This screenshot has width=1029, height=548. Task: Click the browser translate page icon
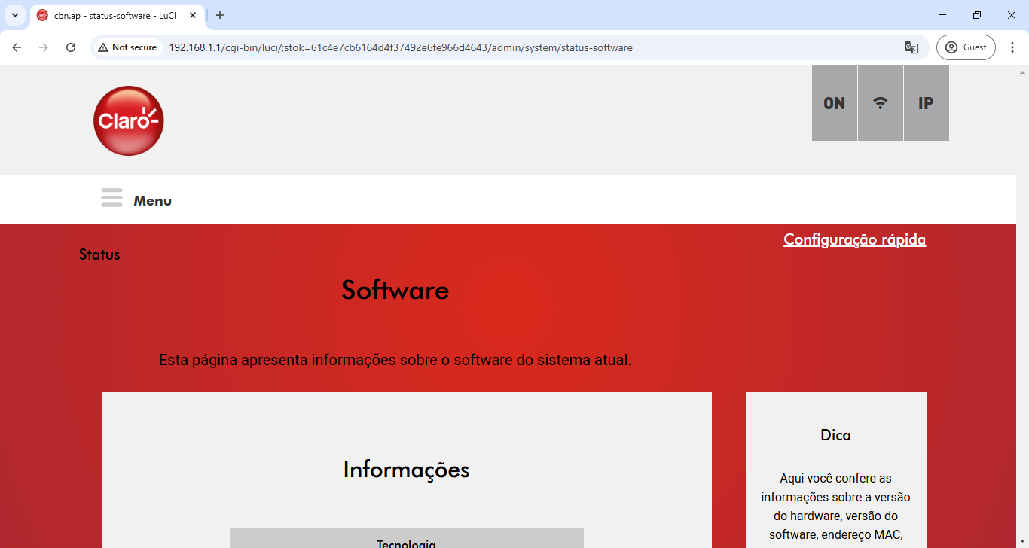coord(911,47)
